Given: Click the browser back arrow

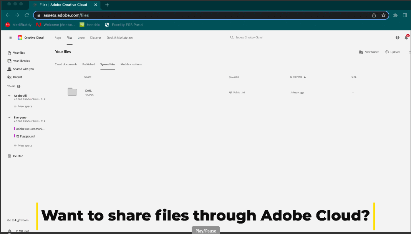Looking at the screenshot, I should 8,15.
